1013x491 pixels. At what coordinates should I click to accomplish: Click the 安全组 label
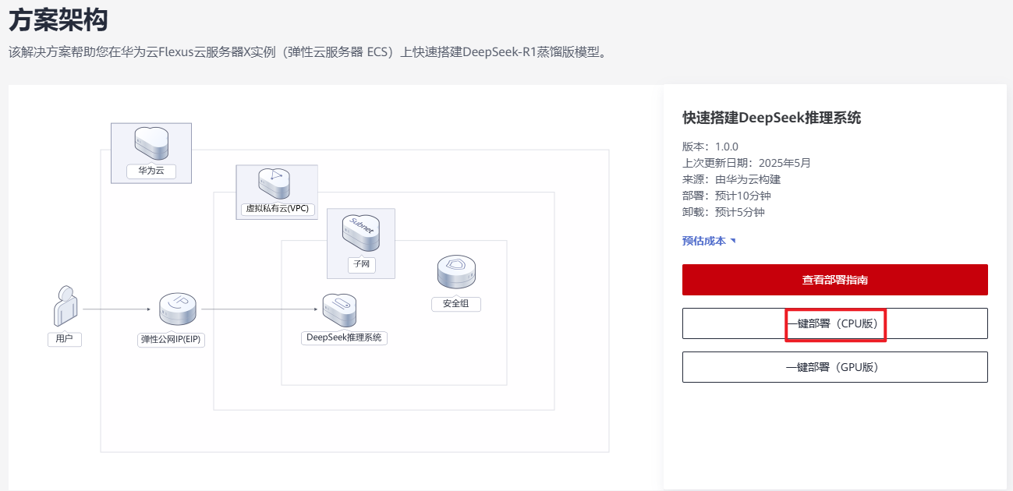click(x=456, y=304)
